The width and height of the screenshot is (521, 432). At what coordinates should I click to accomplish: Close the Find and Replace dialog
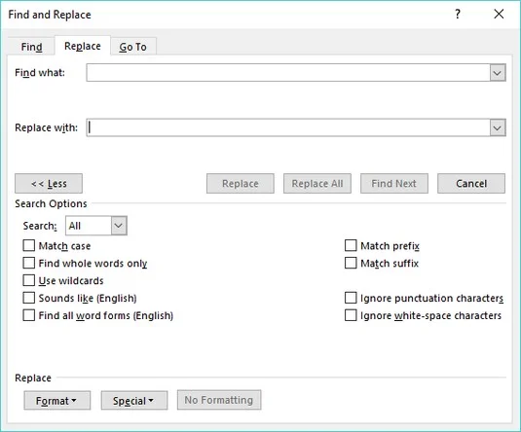click(x=499, y=14)
